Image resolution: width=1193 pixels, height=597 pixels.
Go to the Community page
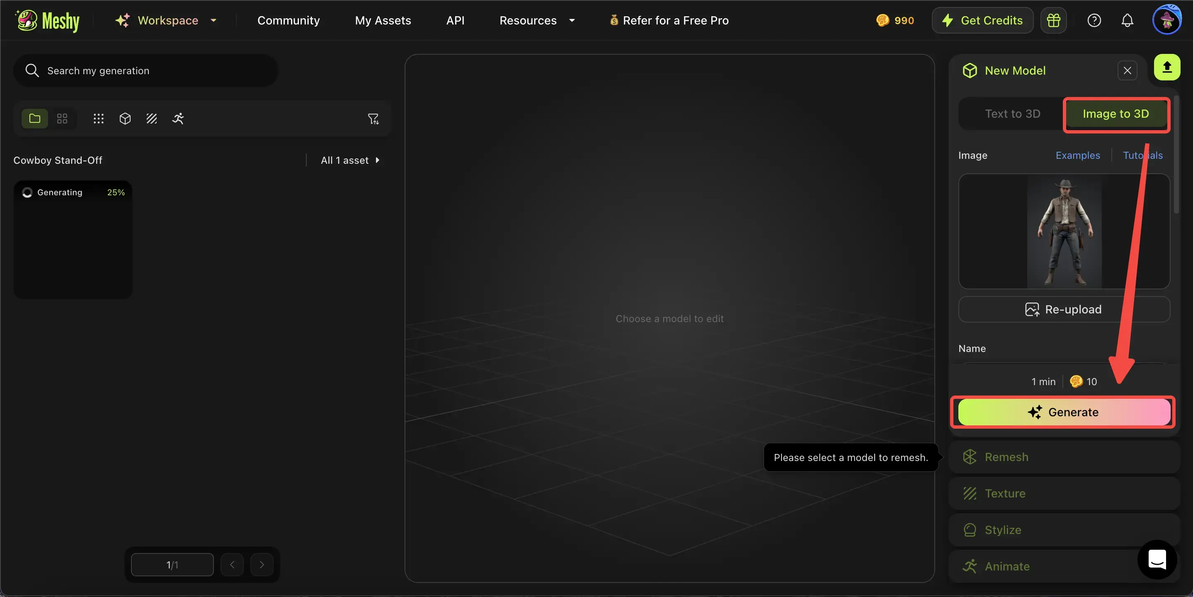click(288, 20)
